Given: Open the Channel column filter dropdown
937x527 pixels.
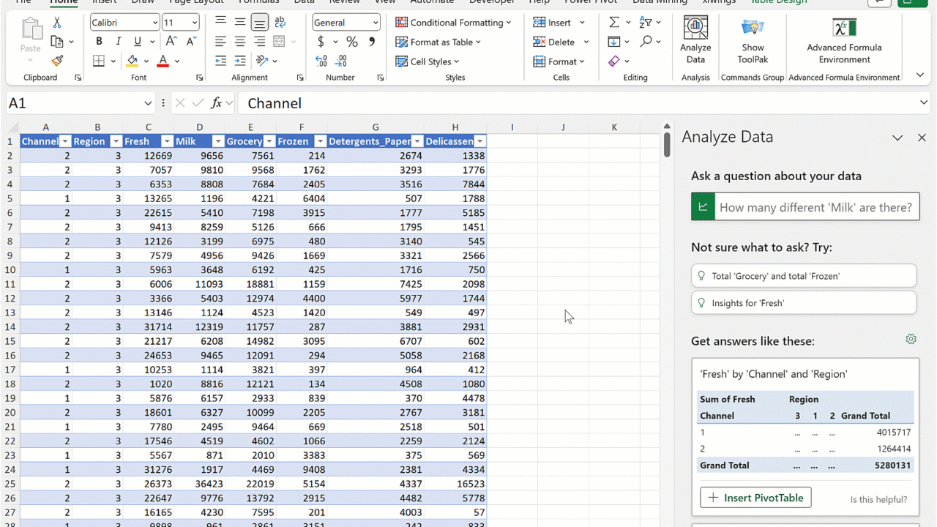Looking at the screenshot, I should coord(64,141).
